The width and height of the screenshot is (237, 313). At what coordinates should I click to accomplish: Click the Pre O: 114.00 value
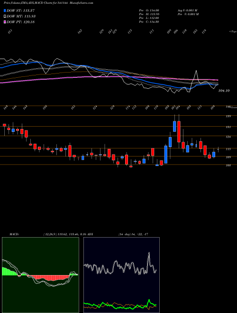click(x=149, y=10)
